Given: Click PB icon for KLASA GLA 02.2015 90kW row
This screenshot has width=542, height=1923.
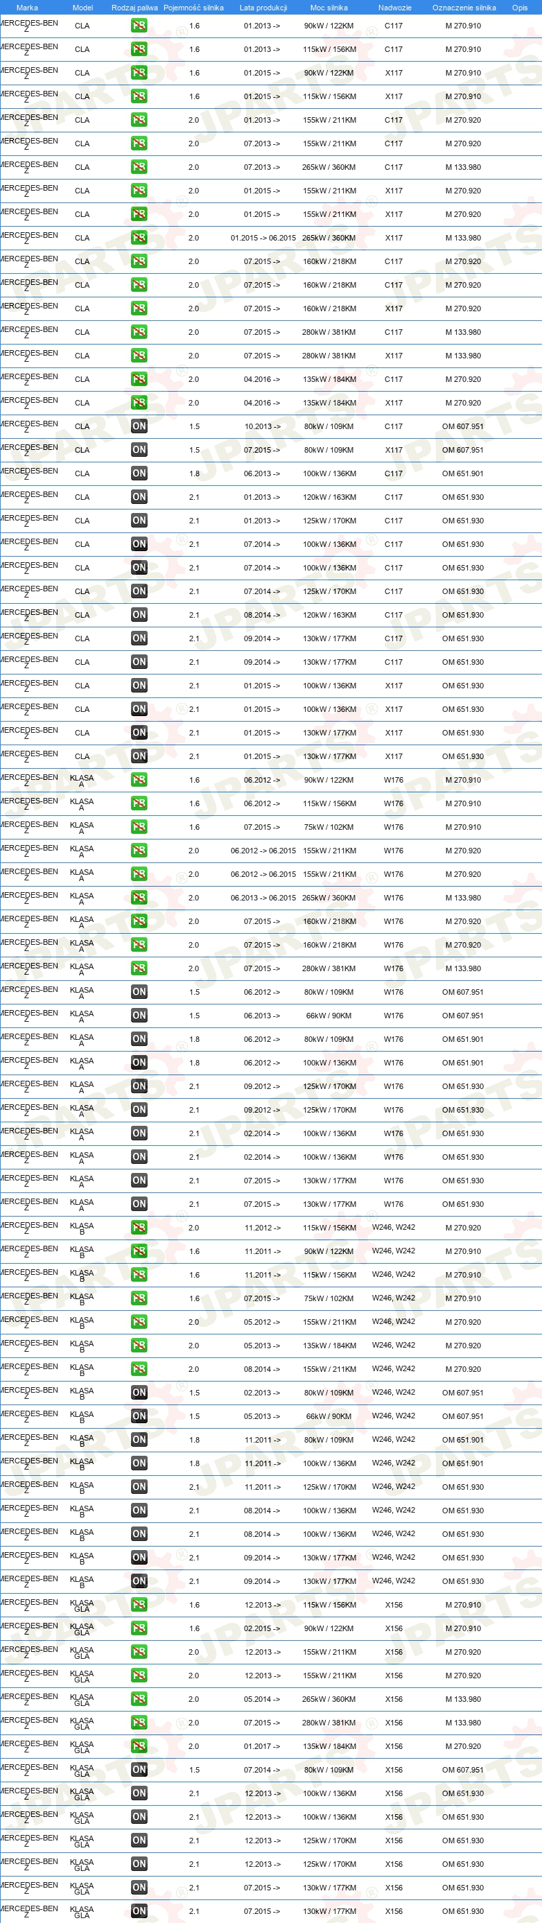Looking at the screenshot, I should 139,1628.
